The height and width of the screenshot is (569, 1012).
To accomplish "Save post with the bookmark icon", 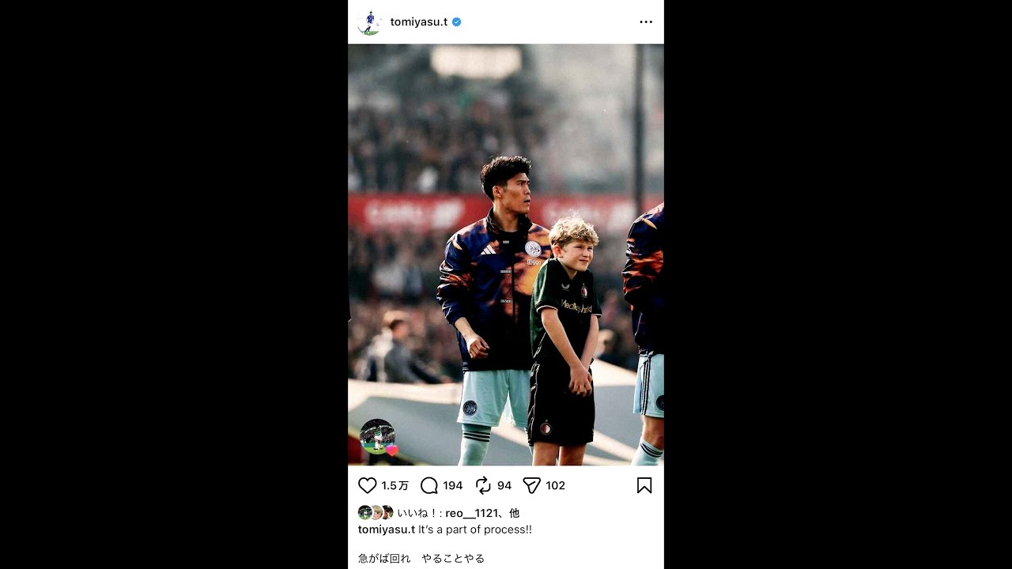I will pyautogui.click(x=644, y=485).
